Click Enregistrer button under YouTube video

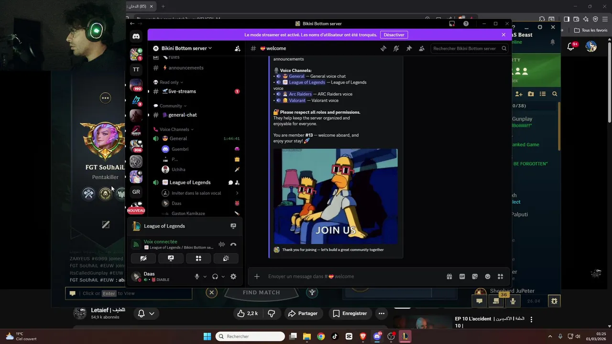pos(350,313)
